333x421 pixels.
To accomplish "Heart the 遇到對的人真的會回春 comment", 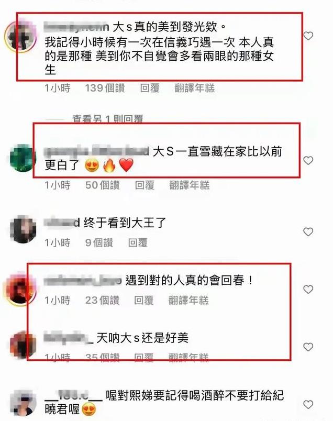I will point(308,289).
